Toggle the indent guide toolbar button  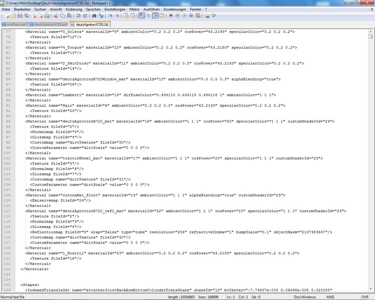(155, 16)
